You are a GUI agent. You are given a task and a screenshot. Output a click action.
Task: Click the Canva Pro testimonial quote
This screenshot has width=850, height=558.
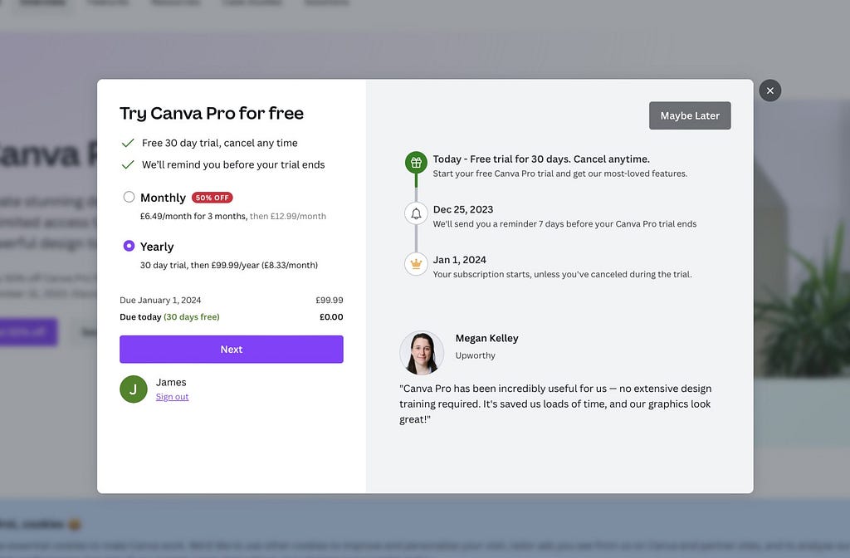(x=555, y=404)
